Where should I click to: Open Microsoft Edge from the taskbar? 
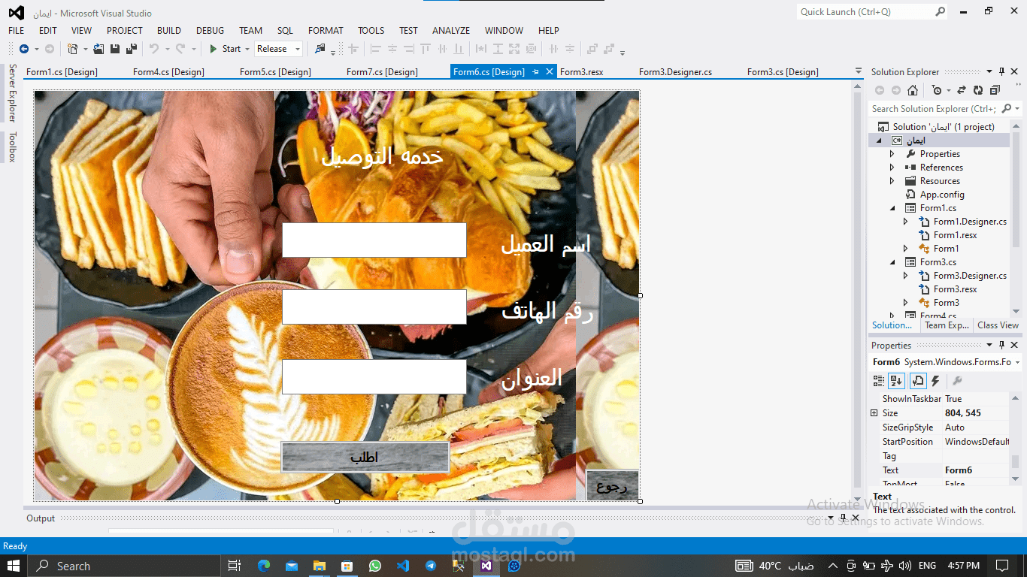(263, 566)
